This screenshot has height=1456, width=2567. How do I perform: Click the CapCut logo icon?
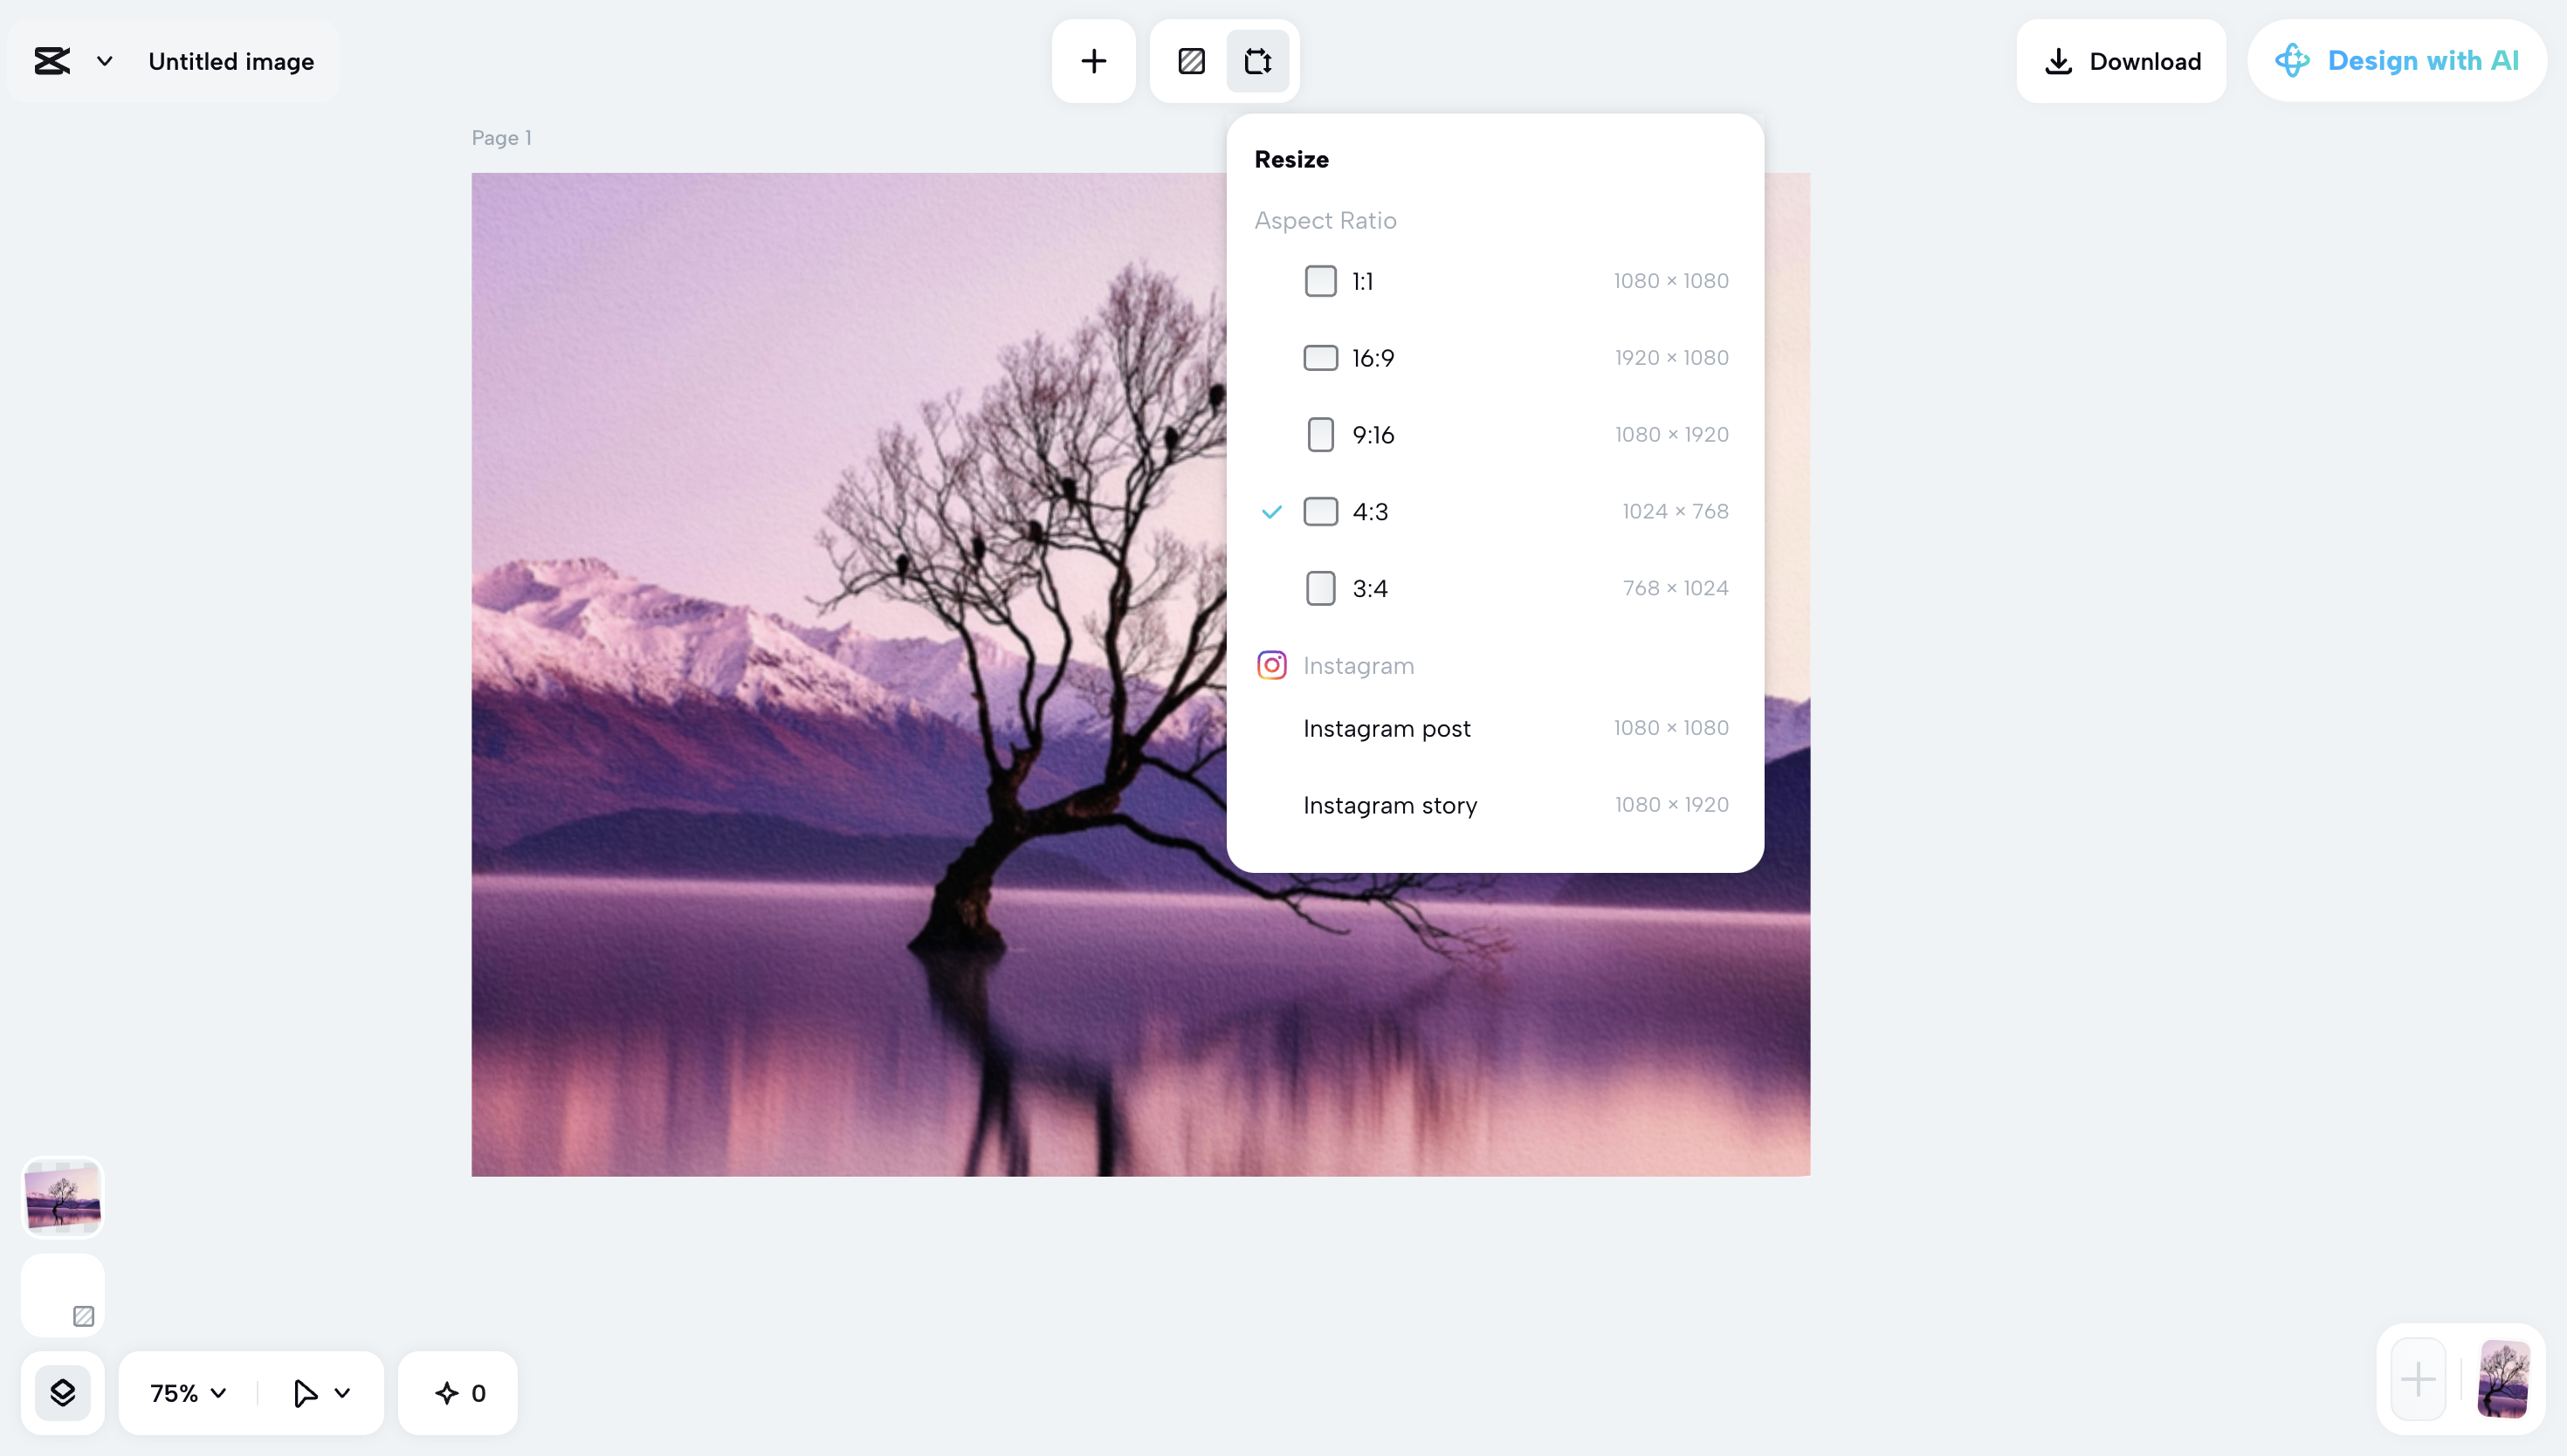(52, 61)
